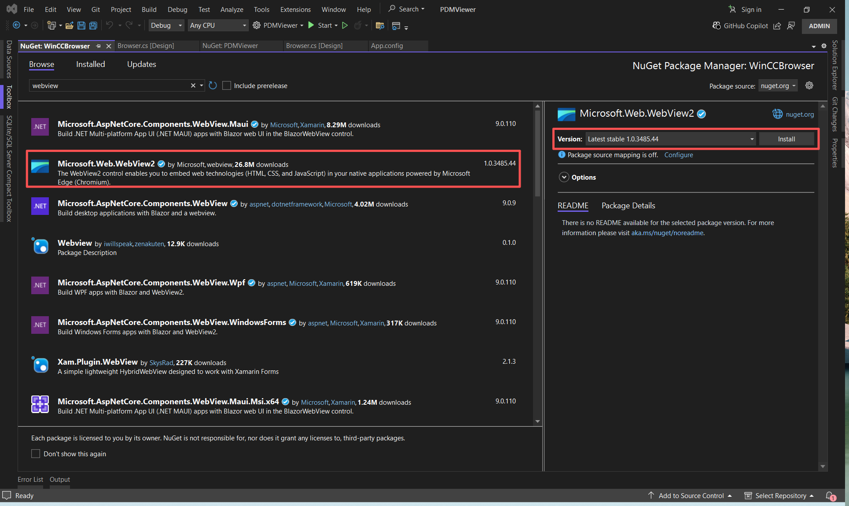Open the Package source nuget.org dropdown
This screenshot has width=849, height=506.
click(778, 86)
